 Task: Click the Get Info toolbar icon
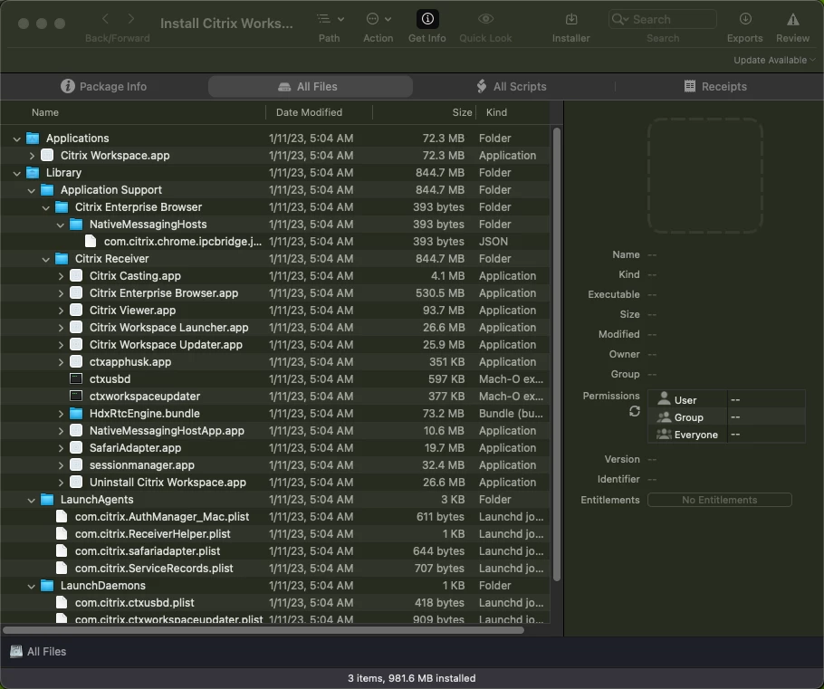pos(427,19)
